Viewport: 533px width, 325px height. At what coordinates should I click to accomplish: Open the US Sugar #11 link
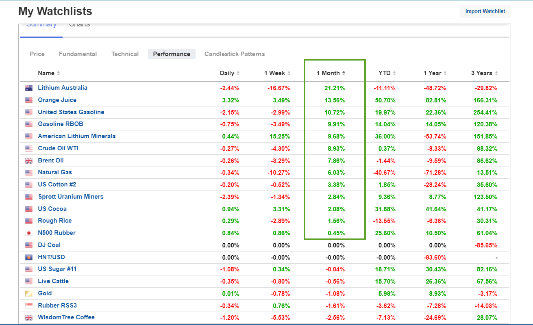(57, 269)
